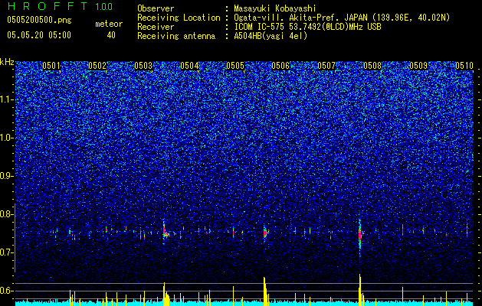Click time marker 0502
Viewport: 482px width, 306px height.
click(x=97, y=66)
